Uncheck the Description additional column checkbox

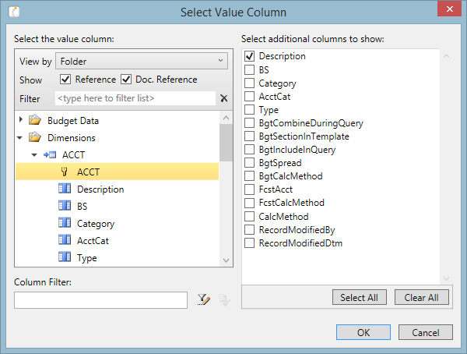250,56
